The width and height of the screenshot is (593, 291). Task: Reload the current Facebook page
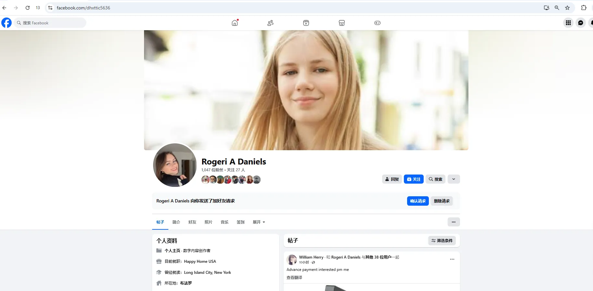pos(28,8)
